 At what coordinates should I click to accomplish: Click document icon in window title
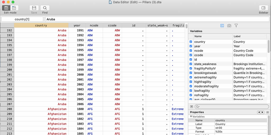point(110,2)
